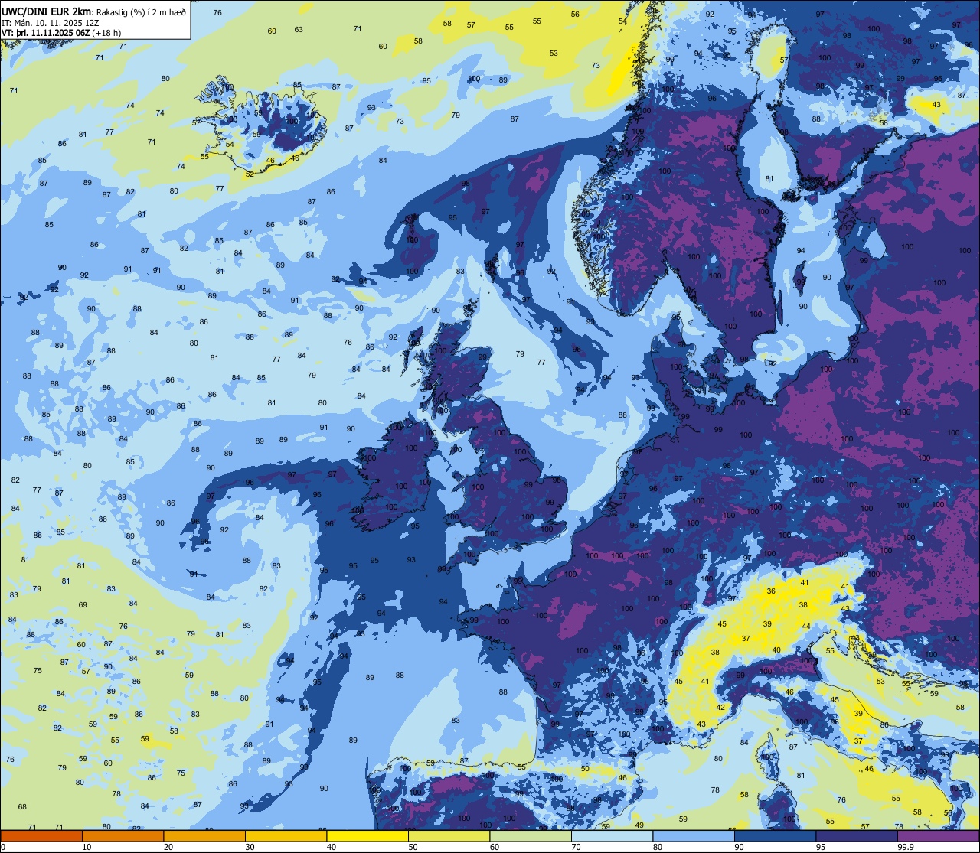Viewport: 980px width, 853px height.
Task: Click the "IT: Mán. 10. 11. 2025 12Z" line
Action: click(x=51, y=23)
